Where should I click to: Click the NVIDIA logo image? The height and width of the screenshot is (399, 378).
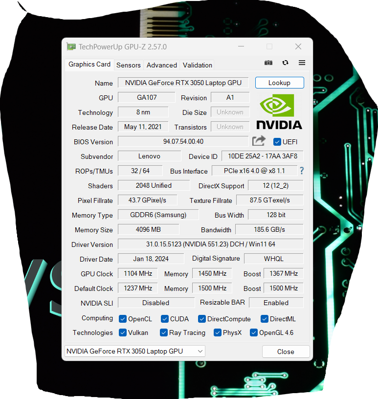(x=279, y=111)
